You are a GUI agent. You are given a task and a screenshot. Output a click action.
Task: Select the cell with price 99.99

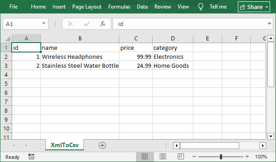136,57
